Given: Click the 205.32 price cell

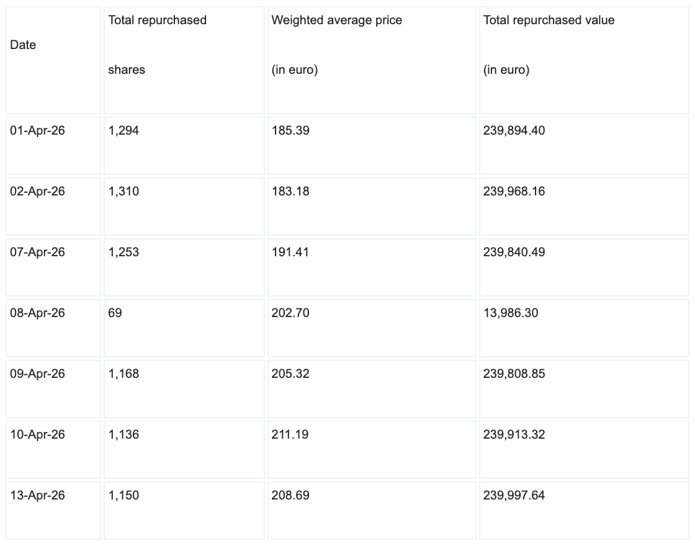Looking at the screenshot, I should point(372,388).
